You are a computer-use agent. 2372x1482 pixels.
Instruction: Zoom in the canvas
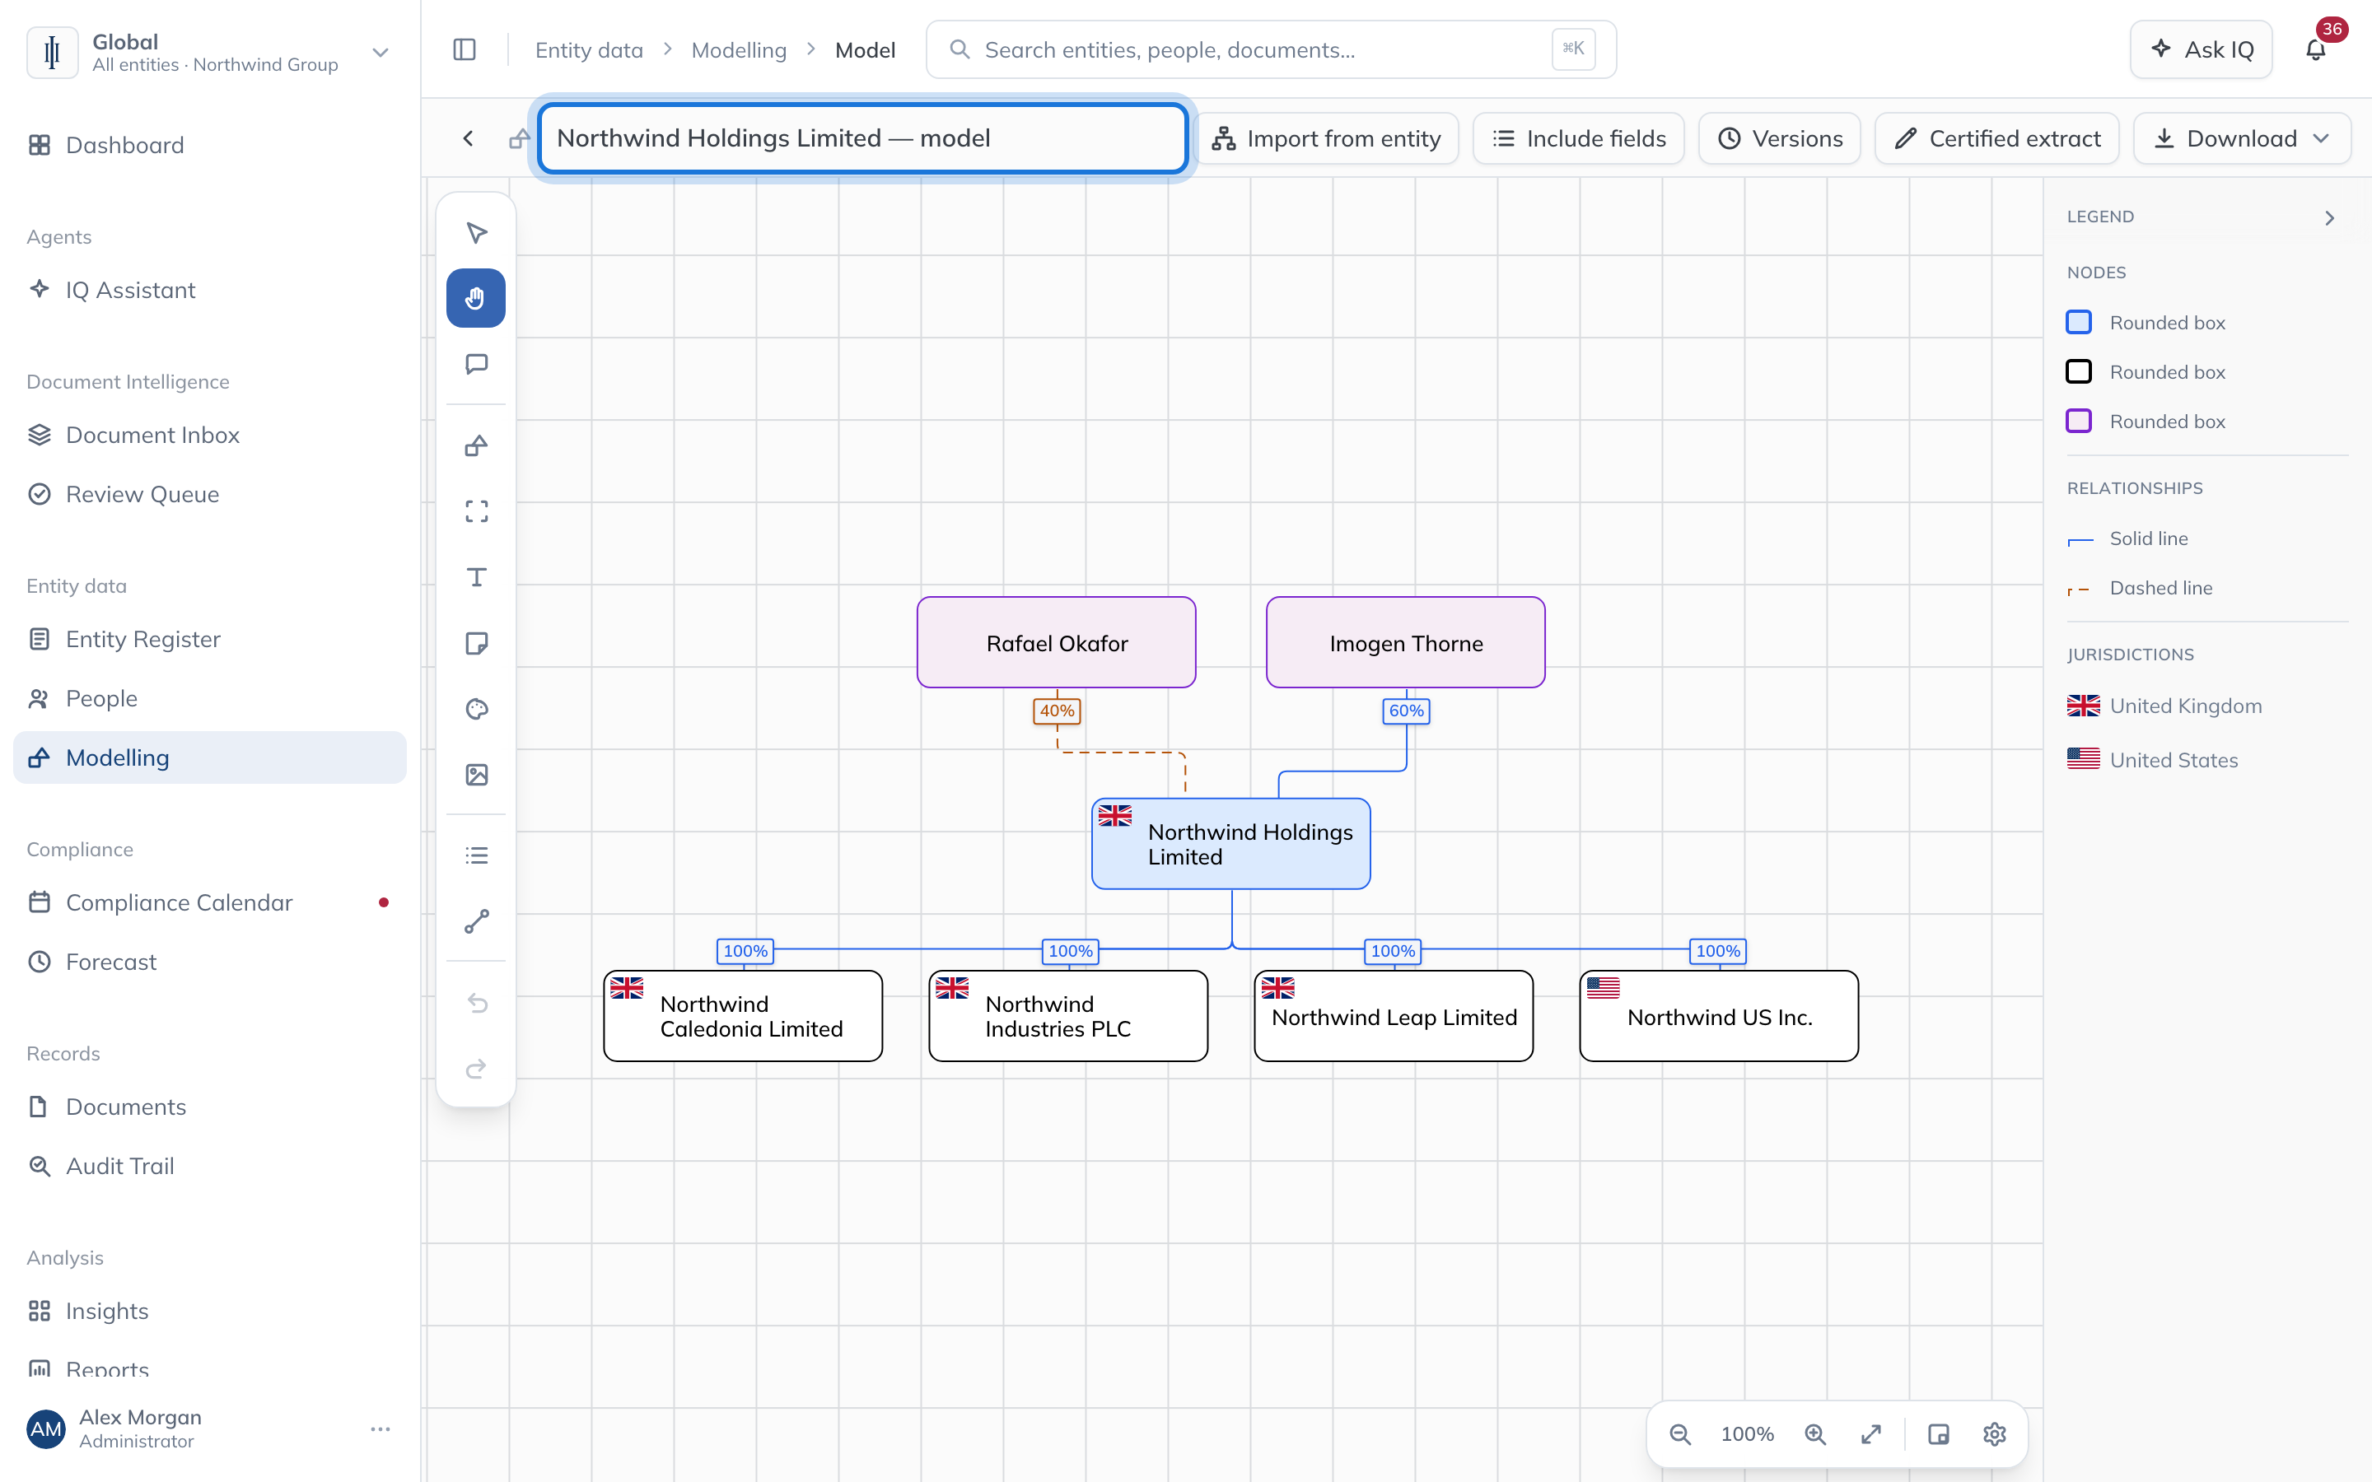click(1815, 1434)
